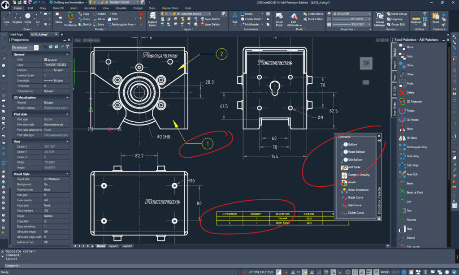Toggle MODEL space in status bar
This screenshot has width=459, height=275.
click(385, 272)
